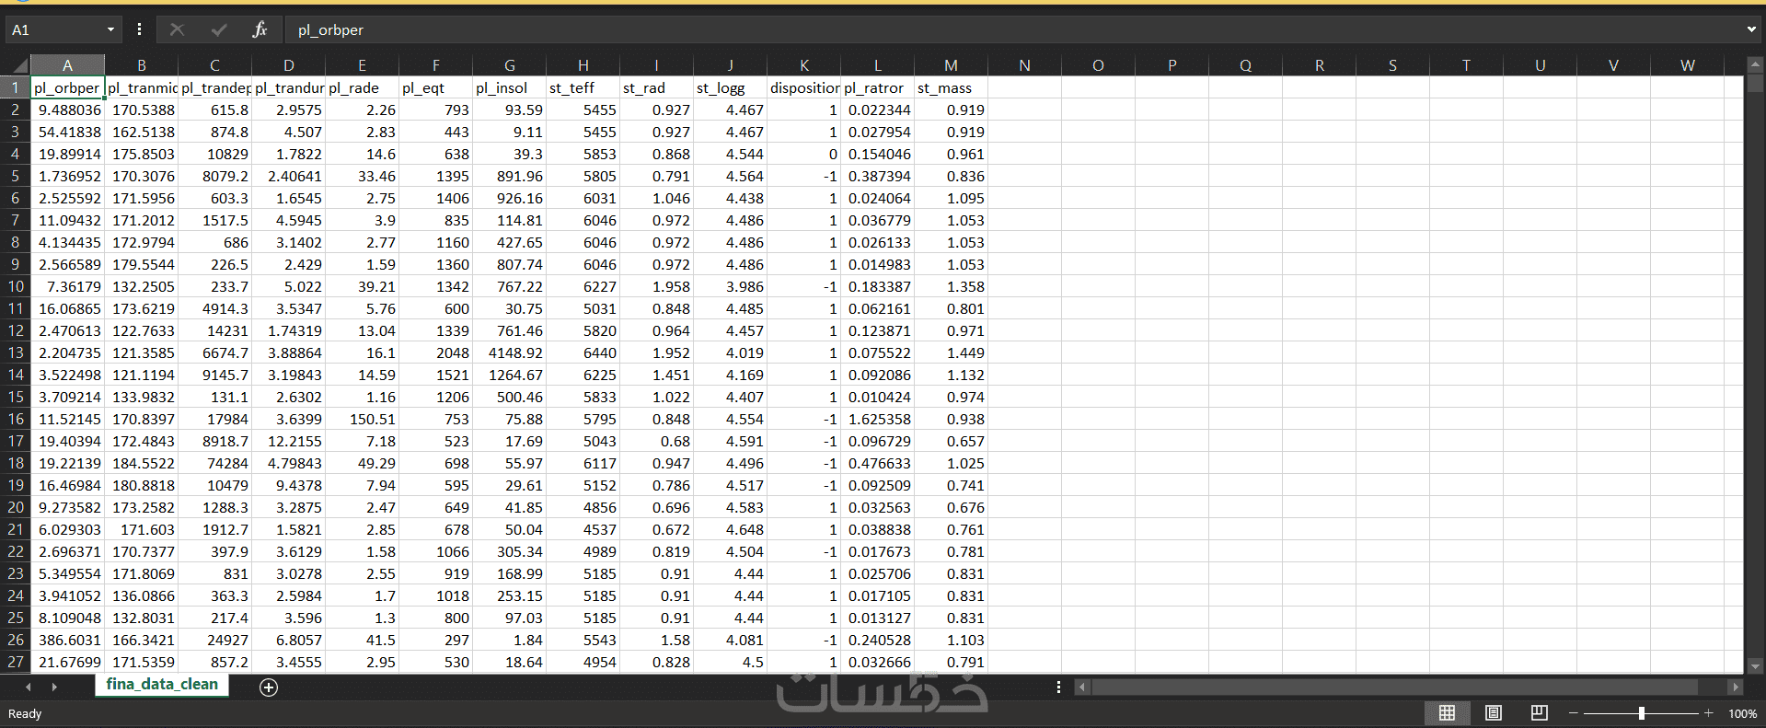Click horizontal scrollbar right arrow
1766x728 pixels.
click(1735, 687)
